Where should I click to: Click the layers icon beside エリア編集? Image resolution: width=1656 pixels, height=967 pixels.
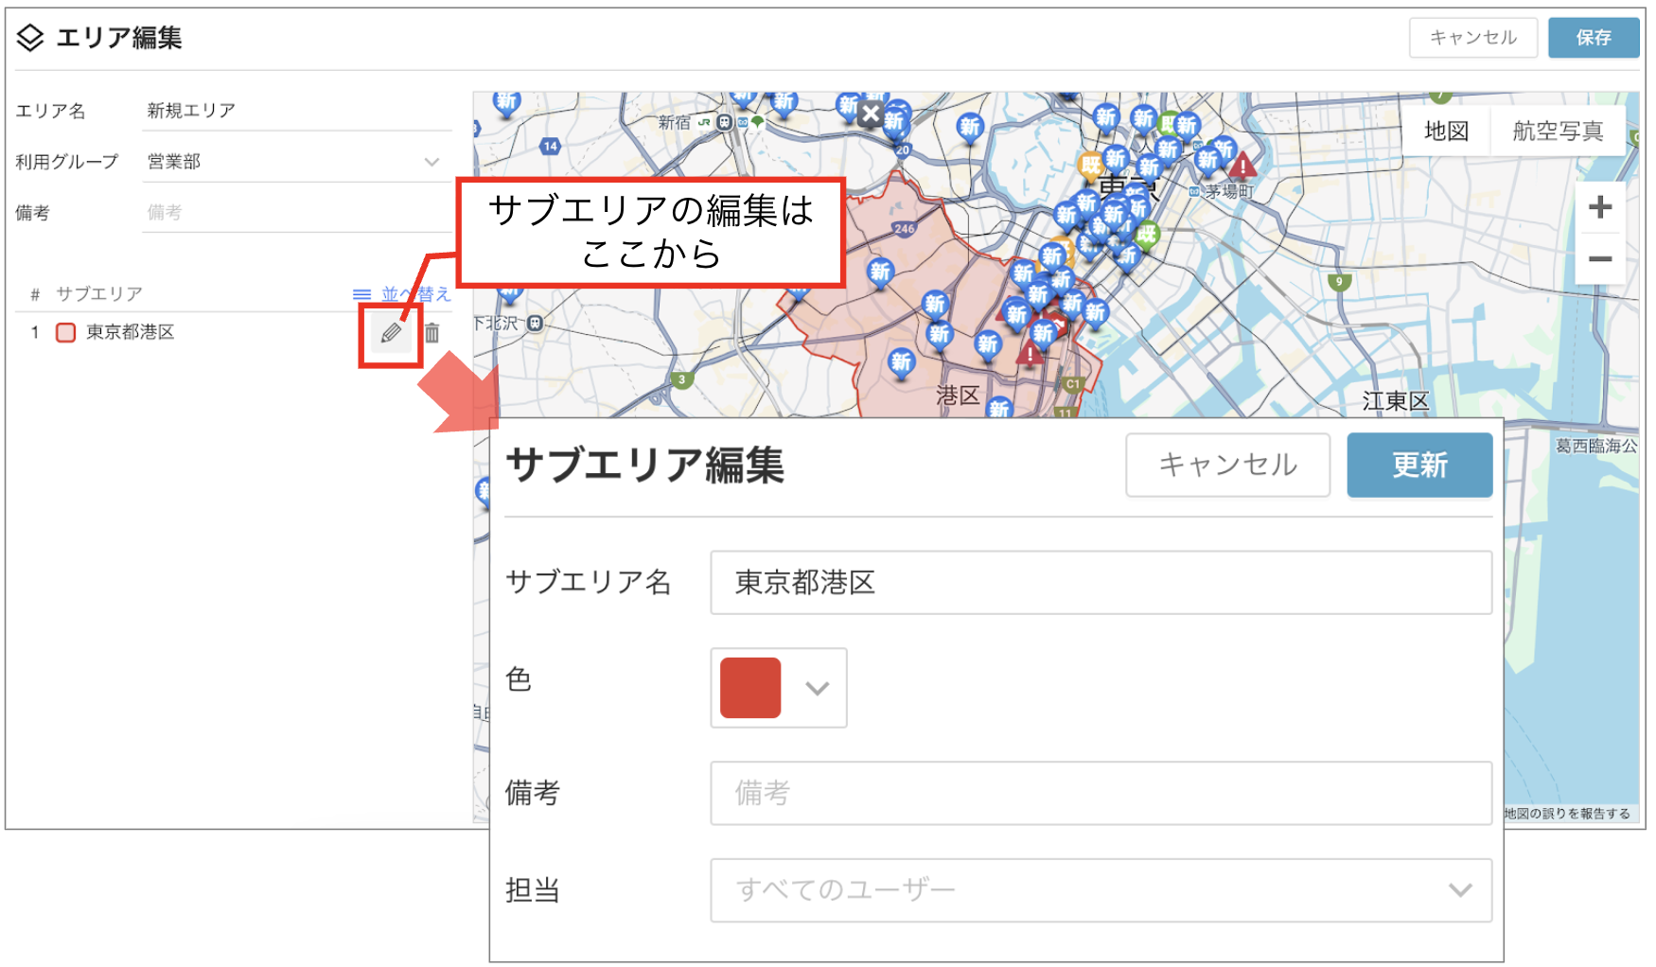(x=30, y=38)
